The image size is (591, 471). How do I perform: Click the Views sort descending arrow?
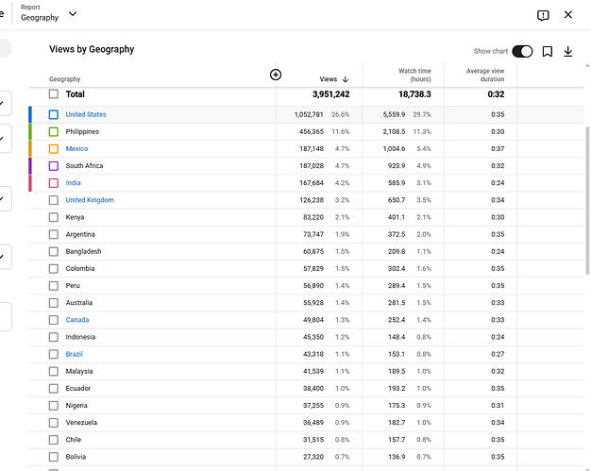346,79
